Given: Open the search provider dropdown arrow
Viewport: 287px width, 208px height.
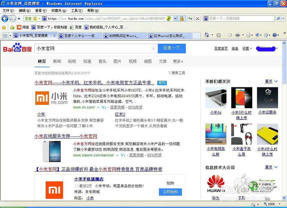Looking at the screenshot, I should 283,18.
